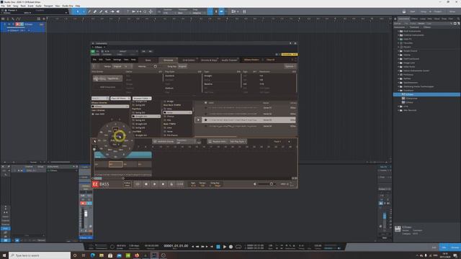Click the star on the highlighted groove
Screen dimensions: 461x259
[205, 120]
